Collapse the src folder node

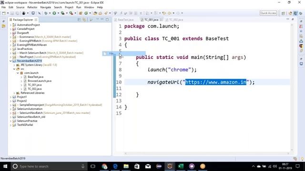[14, 69]
